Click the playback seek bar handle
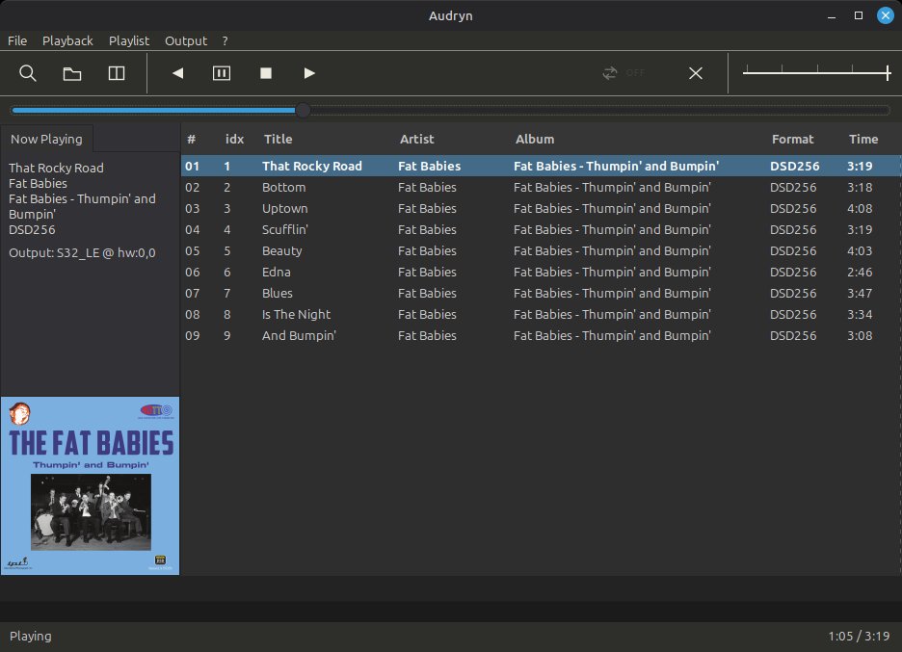The height and width of the screenshot is (652, 902). click(303, 110)
